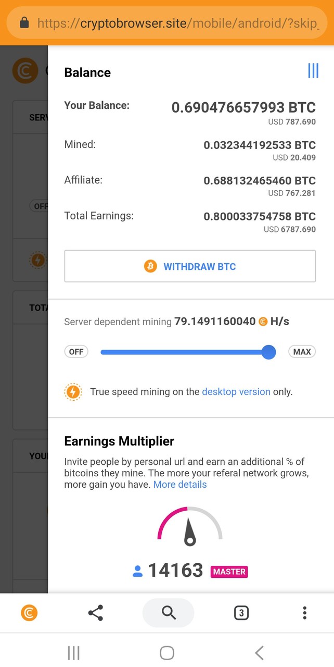Open the tab switcher showing 3 tabs

[241, 613]
